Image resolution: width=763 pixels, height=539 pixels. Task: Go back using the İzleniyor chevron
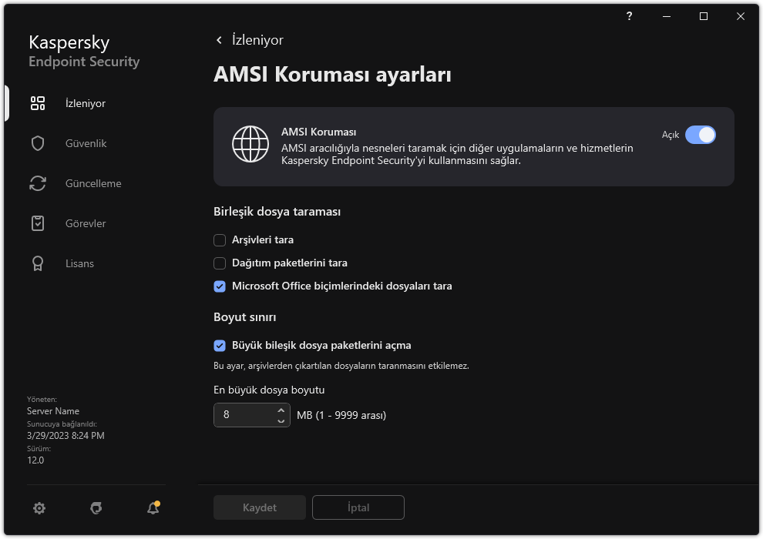pos(219,40)
